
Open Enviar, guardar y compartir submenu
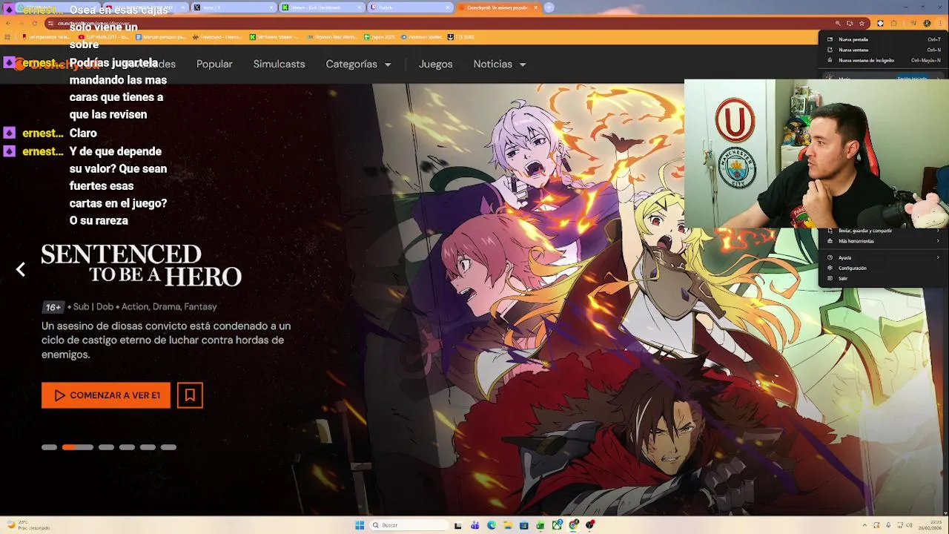(884, 231)
